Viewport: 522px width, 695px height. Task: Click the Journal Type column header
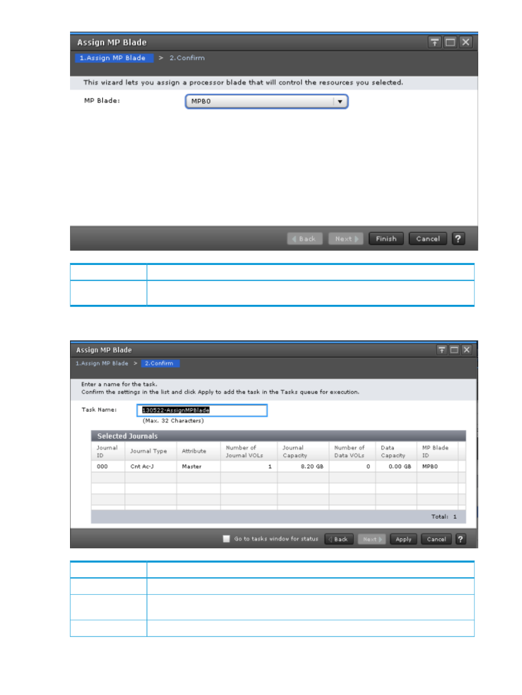click(x=150, y=451)
